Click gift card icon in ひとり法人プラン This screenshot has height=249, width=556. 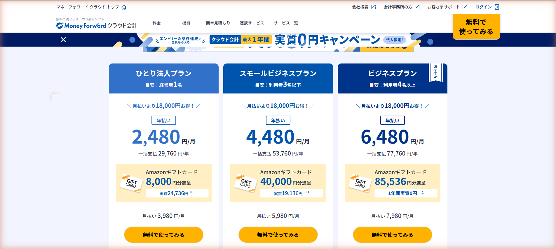coord(131,183)
